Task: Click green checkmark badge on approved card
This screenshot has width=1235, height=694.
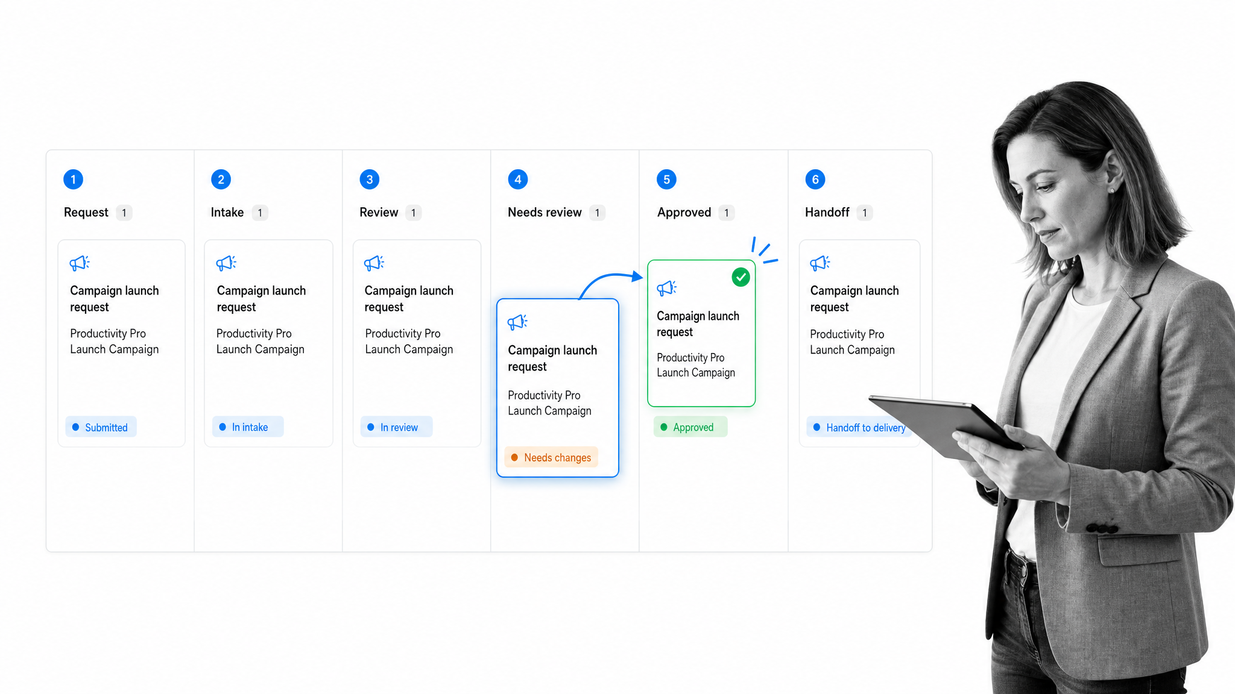Action: pos(741,277)
